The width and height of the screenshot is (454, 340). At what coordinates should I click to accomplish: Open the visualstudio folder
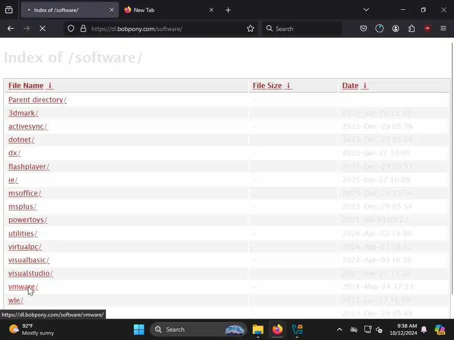pos(31,274)
